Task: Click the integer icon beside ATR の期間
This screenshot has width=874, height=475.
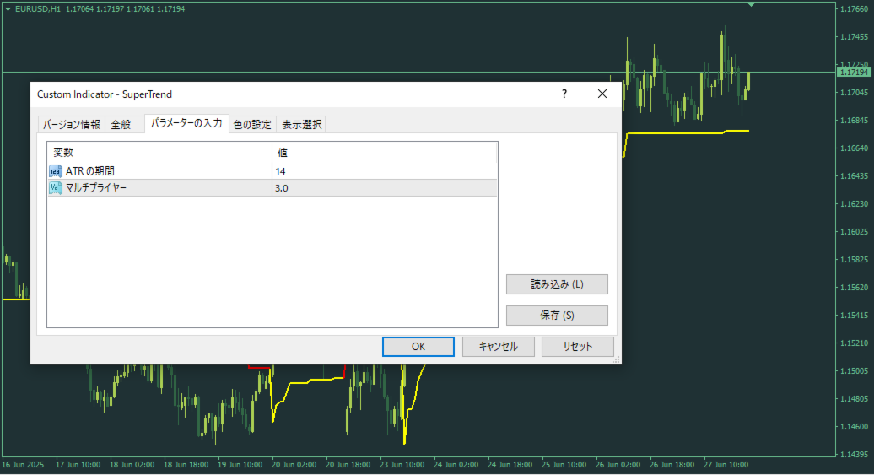Action: click(x=55, y=171)
